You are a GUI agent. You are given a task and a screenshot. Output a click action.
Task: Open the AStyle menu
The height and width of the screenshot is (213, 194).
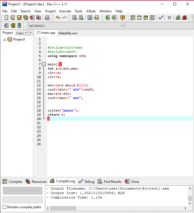91,11
